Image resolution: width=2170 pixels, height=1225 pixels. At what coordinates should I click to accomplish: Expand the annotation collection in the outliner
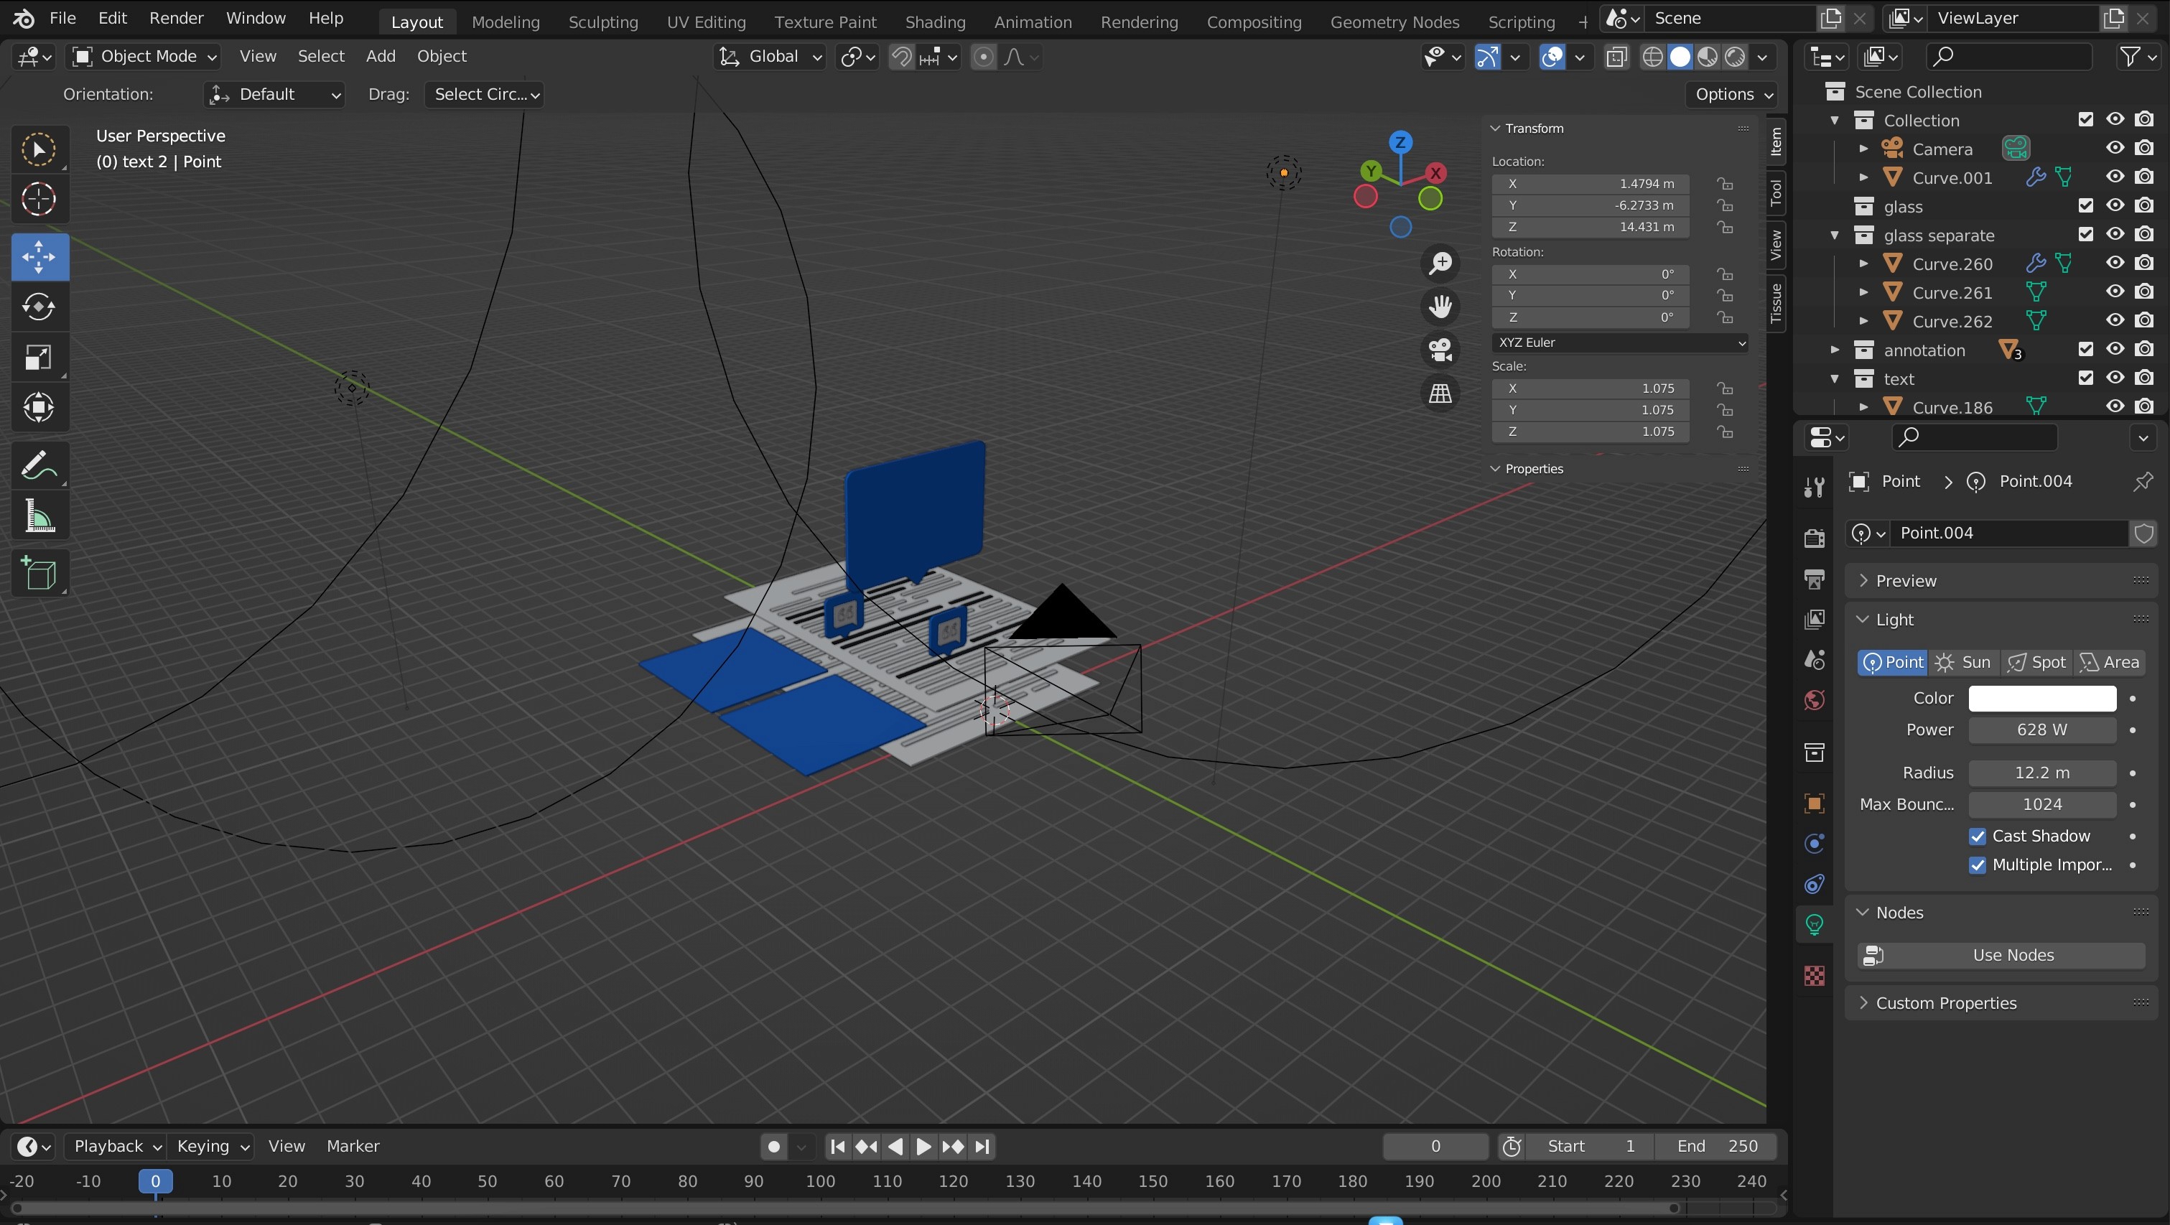[x=1835, y=350]
